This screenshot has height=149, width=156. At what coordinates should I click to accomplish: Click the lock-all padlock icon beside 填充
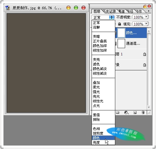[119, 24]
